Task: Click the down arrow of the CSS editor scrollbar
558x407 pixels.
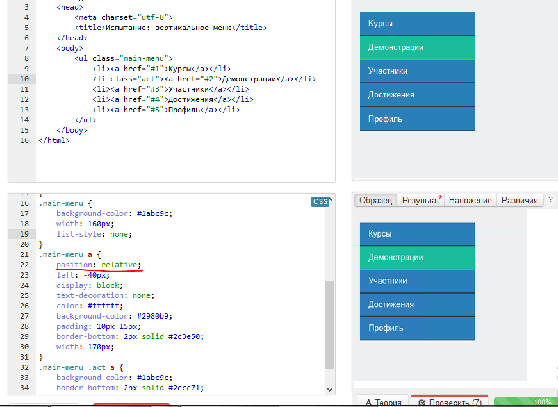Action: [329, 390]
